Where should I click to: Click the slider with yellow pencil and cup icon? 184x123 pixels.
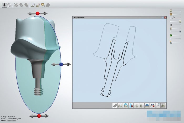coord(175,42)
